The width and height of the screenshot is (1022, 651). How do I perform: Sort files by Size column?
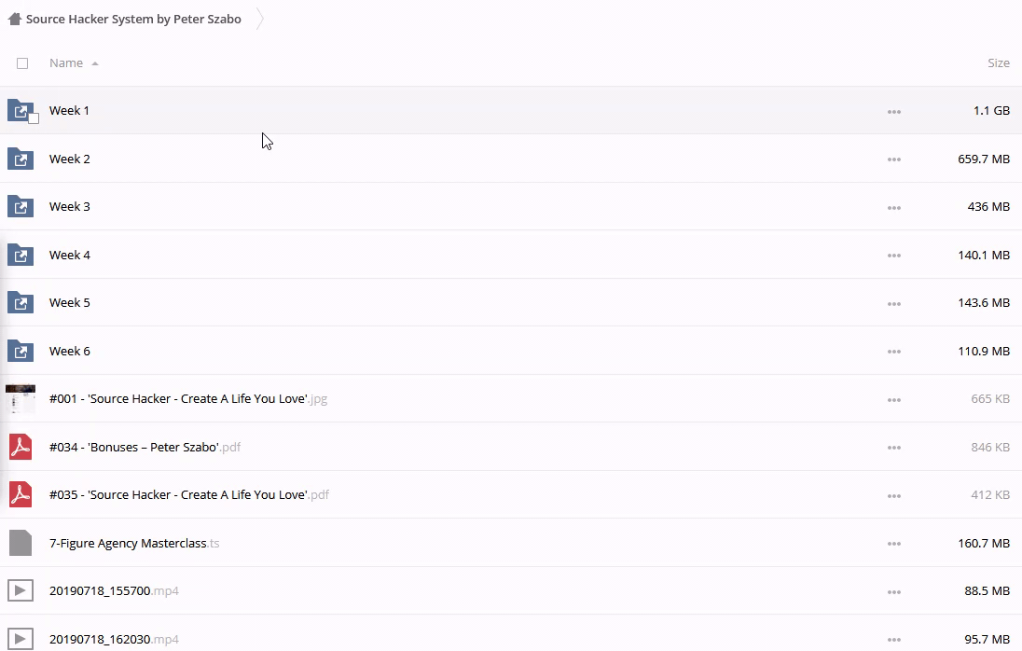point(998,63)
